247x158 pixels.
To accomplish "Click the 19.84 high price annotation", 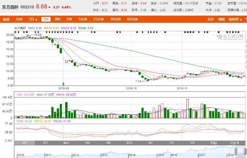I will point(38,35).
